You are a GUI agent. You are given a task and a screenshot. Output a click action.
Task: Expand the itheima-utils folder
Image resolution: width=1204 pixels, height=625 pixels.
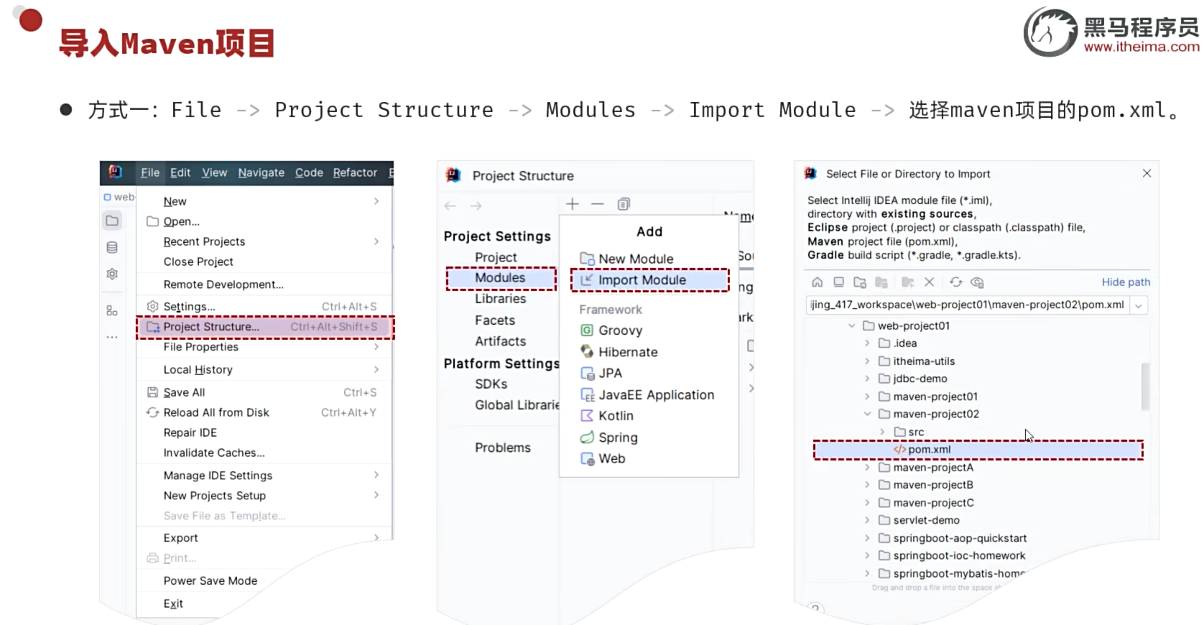[867, 361]
